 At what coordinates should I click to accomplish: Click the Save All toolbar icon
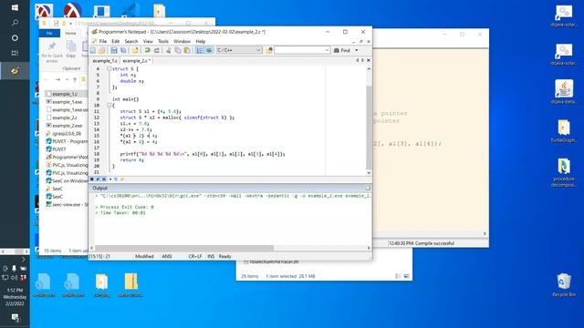(123, 50)
